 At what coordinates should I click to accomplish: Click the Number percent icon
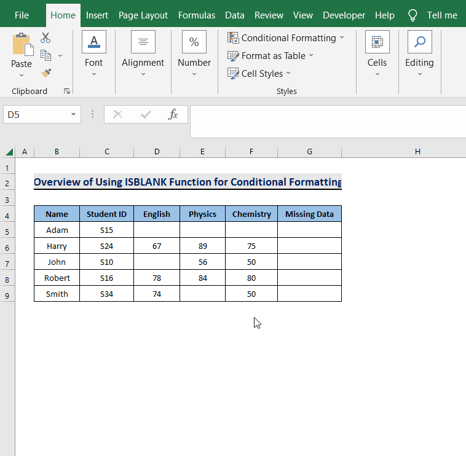click(194, 42)
